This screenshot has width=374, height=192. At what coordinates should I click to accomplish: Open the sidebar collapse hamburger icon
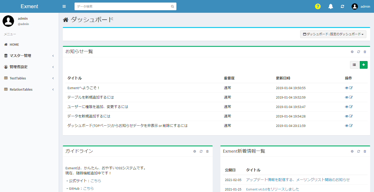[64, 6]
